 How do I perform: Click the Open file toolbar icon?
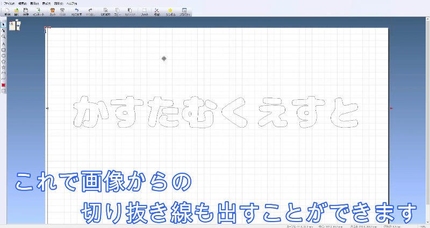[x=17, y=12]
